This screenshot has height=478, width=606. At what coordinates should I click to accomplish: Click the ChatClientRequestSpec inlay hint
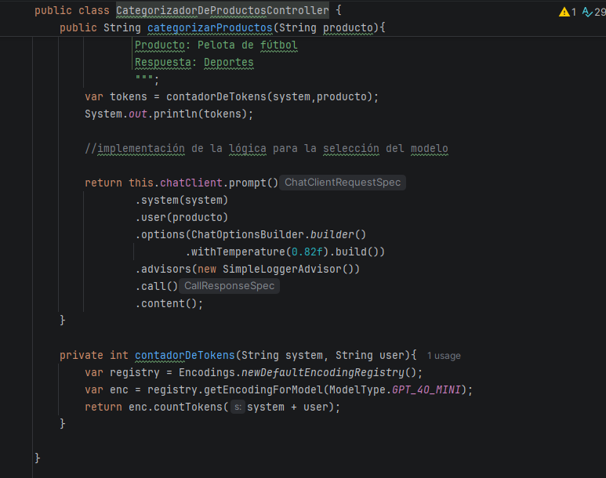pos(343,183)
